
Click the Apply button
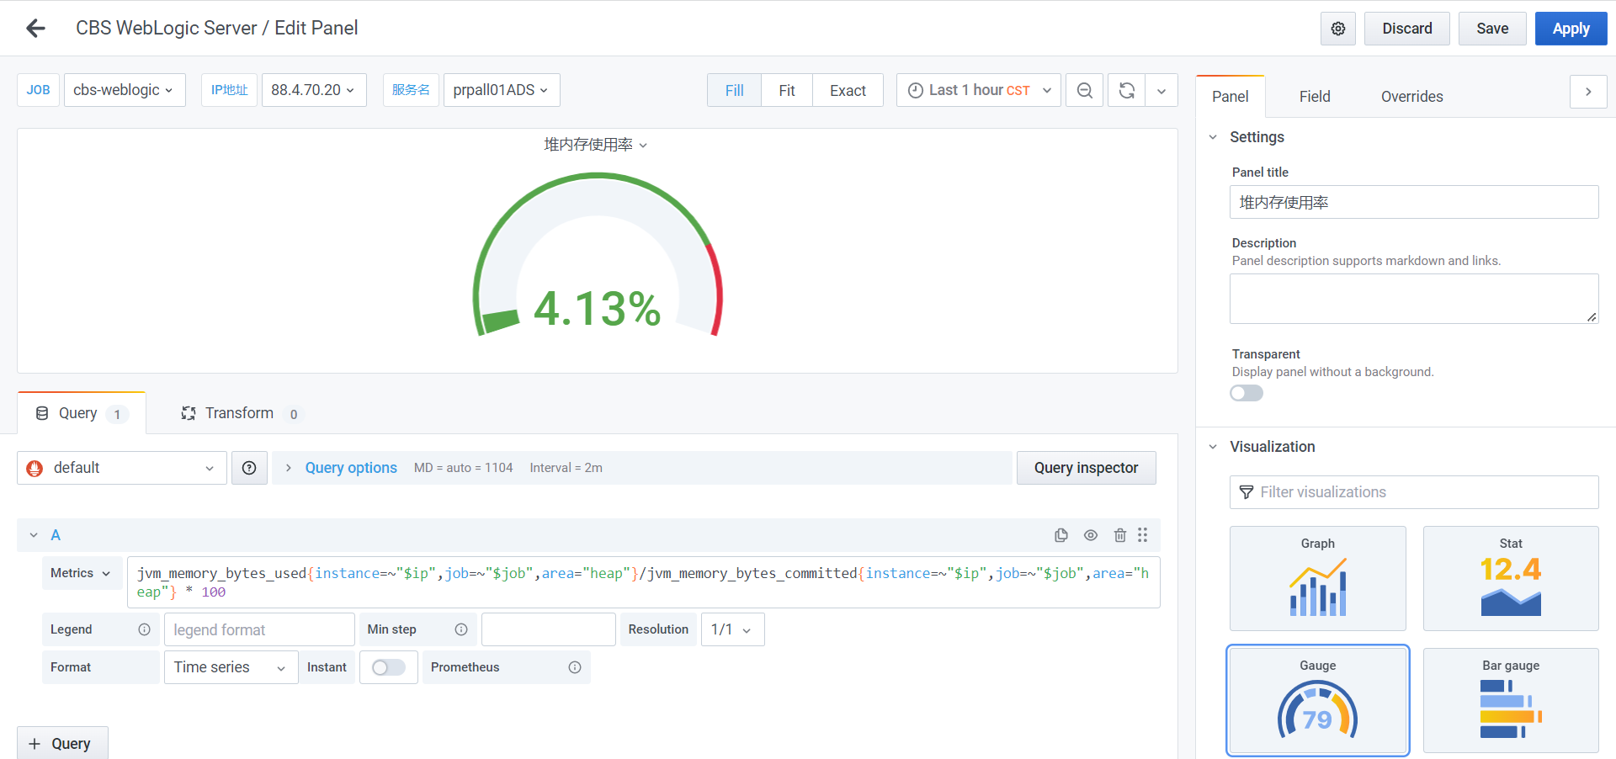pyautogui.click(x=1571, y=29)
